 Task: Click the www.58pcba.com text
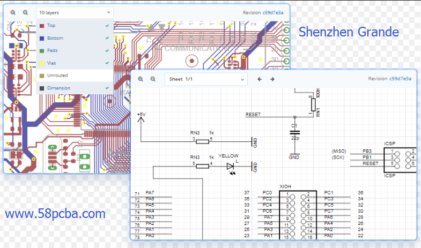click(x=55, y=214)
